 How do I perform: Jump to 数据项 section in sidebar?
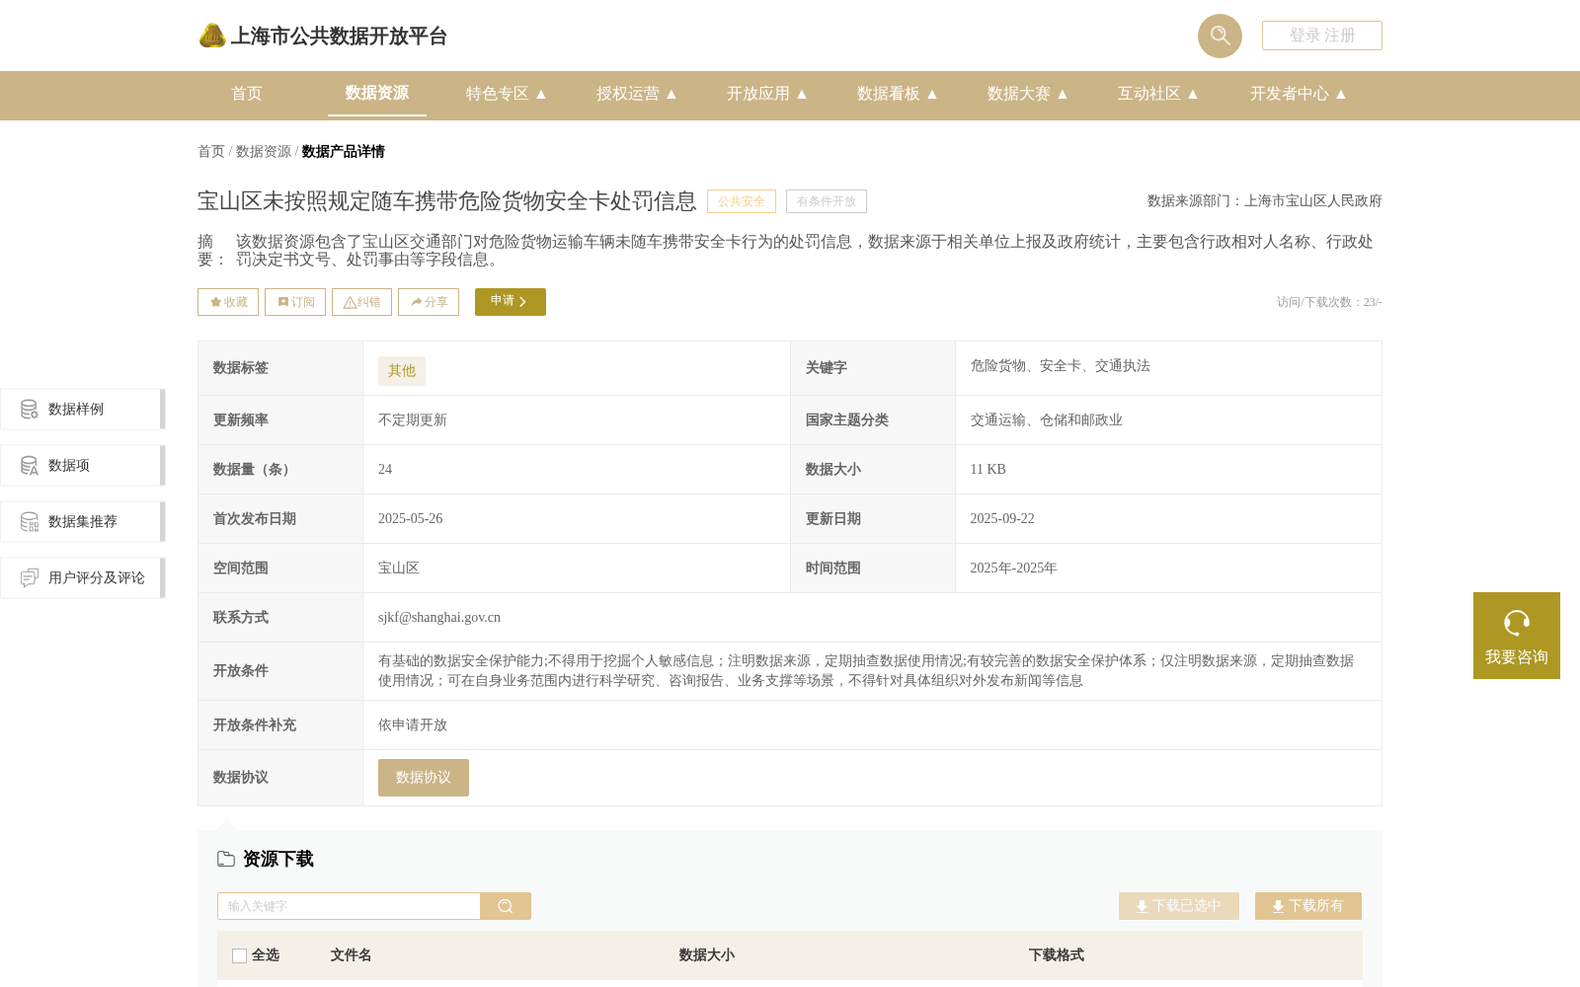pos(82,465)
